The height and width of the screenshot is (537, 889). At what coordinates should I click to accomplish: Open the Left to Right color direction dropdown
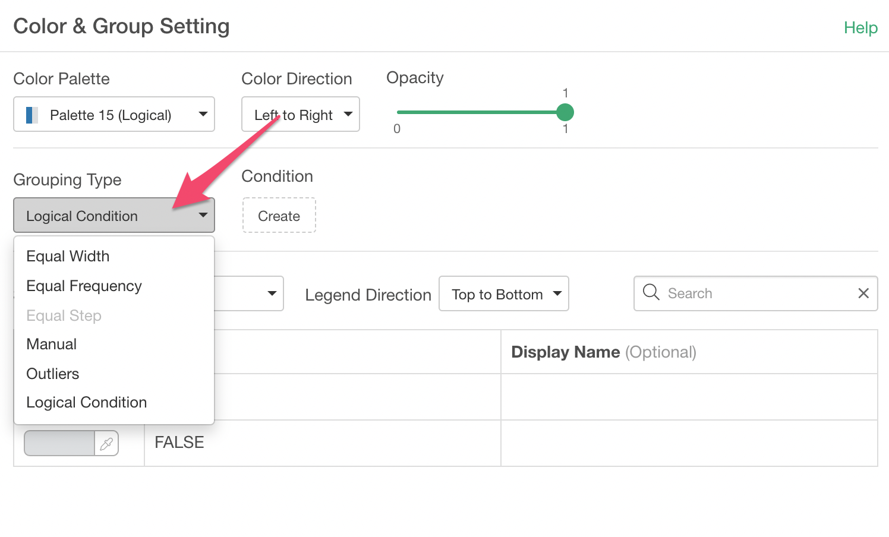[300, 114]
